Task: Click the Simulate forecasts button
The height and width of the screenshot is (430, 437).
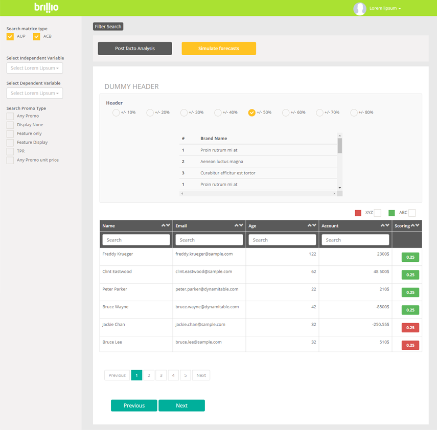Action: (x=219, y=49)
